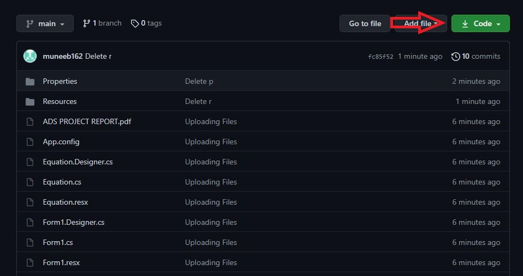The height and width of the screenshot is (276, 523).
Task: Click the Go to file button
Action: 365,23
